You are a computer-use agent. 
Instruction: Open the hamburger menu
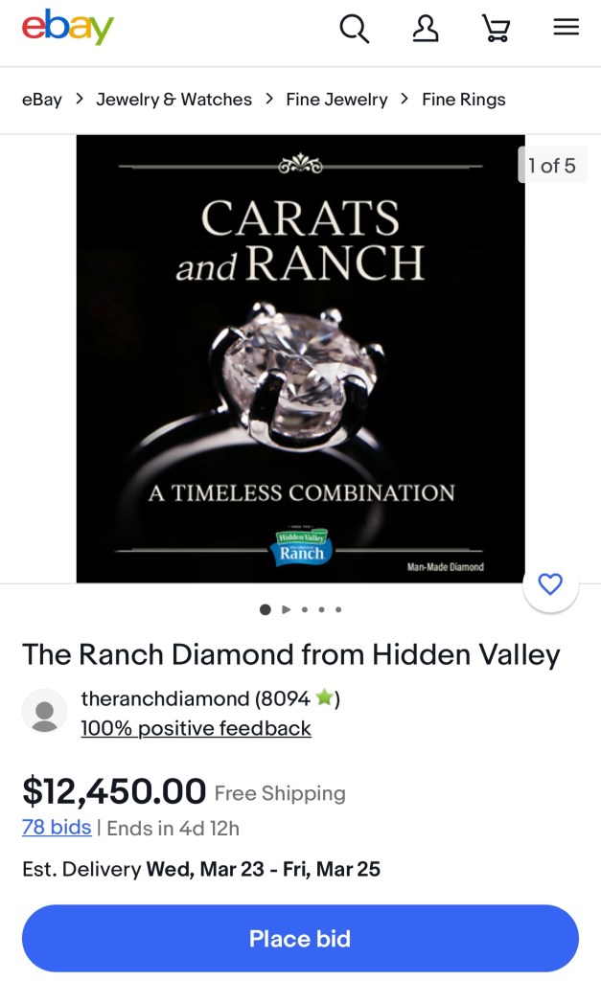[x=566, y=28]
